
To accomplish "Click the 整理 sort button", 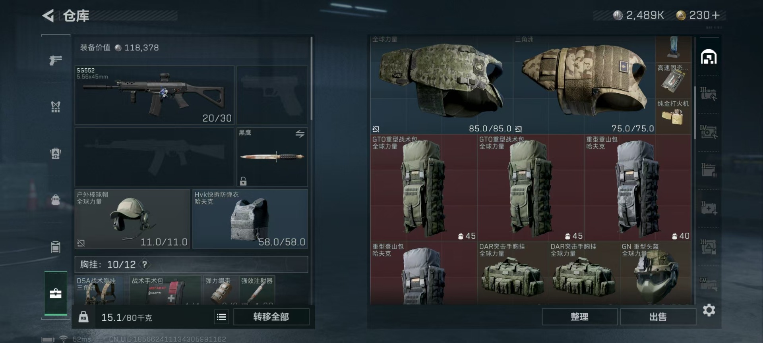I will (x=579, y=317).
